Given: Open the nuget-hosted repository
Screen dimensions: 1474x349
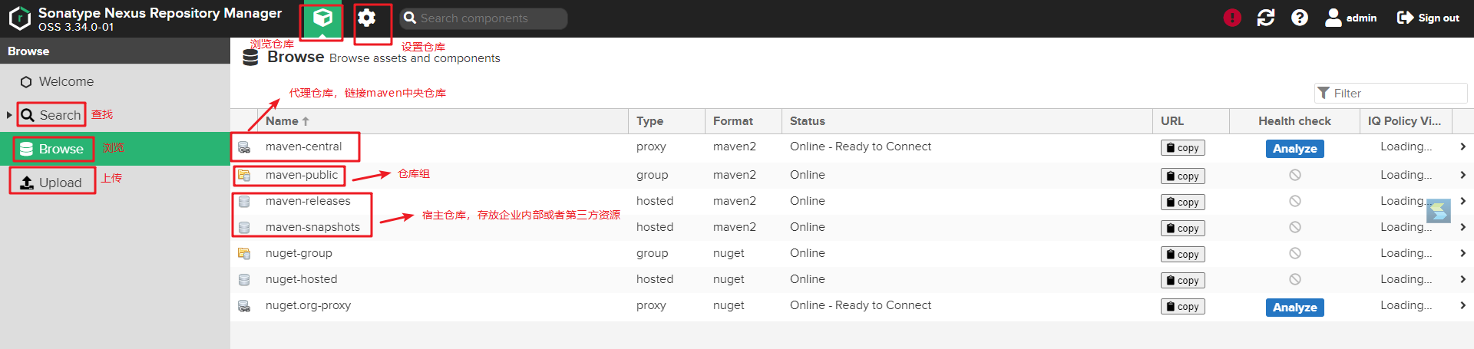Looking at the screenshot, I should tap(301, 279).
